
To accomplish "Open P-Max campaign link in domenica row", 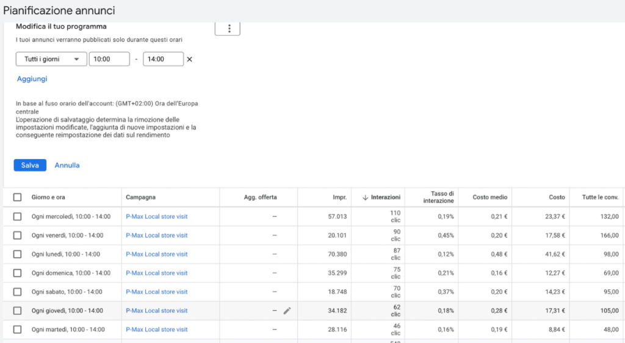I will 157,273.
